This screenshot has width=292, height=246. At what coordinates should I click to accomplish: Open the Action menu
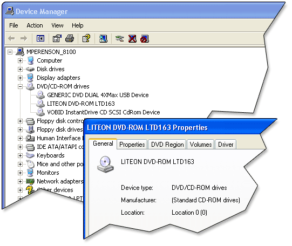tap(35, 25)
